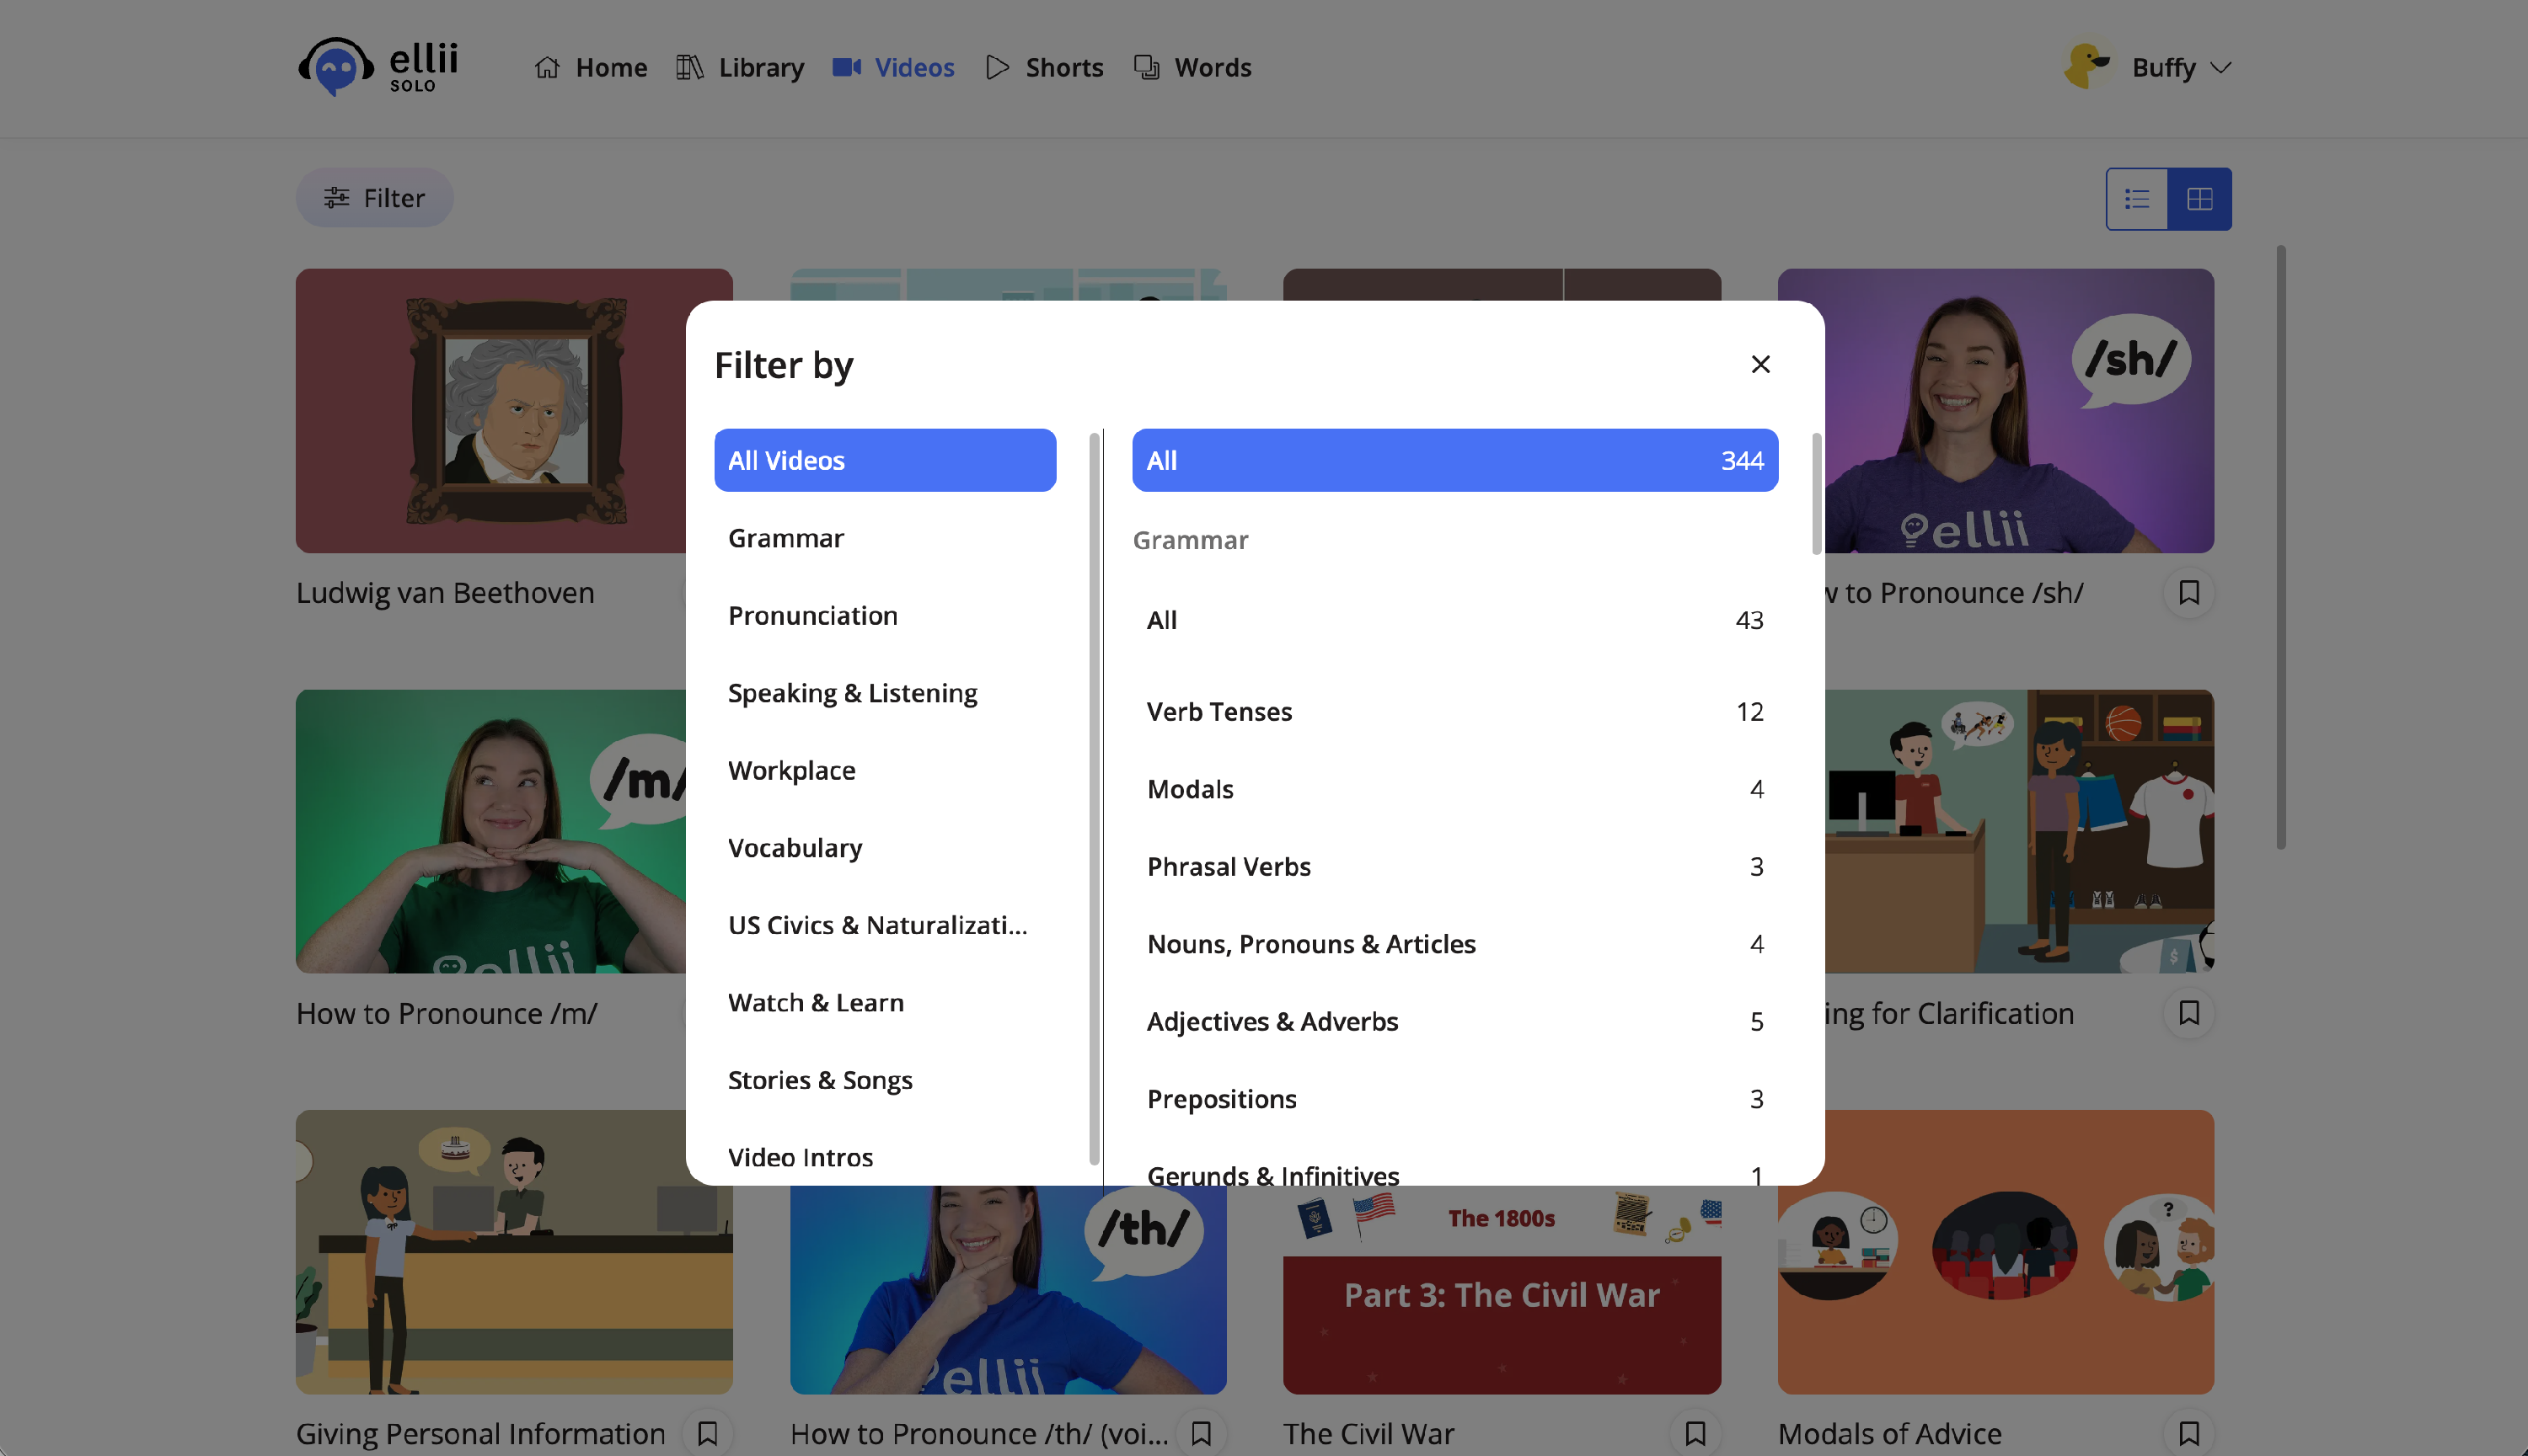The height and width of the screenshot is (1456, 2528).
Task: Select the Pronunciation category filter
Action: pyautogui.click(x=812, y=615)
